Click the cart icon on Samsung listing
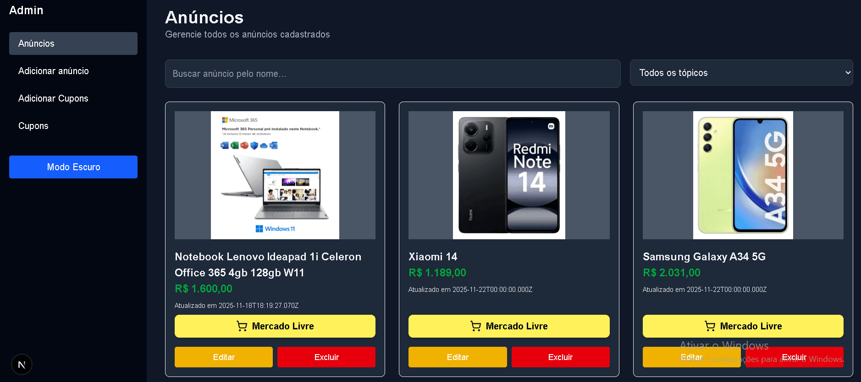Image resolution: width=861 pixels, height=382 pixels. click(710, 326)
